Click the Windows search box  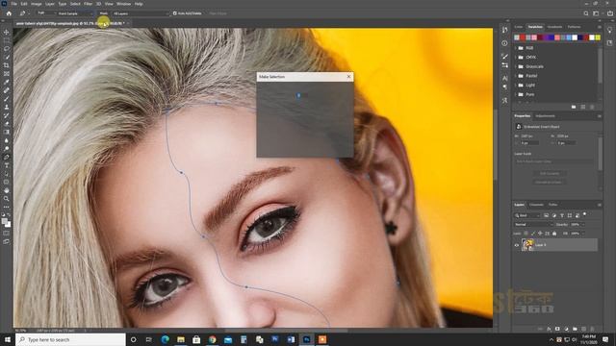point(70,339)
